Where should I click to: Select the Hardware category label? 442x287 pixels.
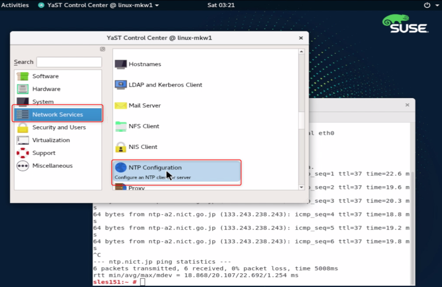[46, 89]
